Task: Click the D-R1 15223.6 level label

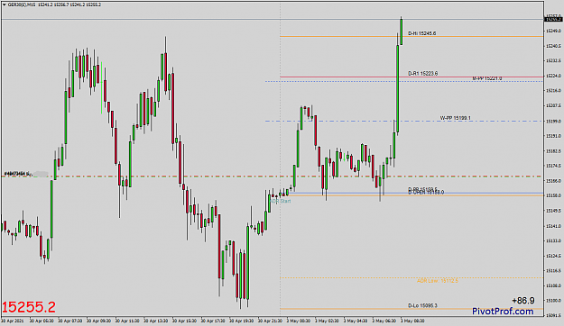Action: (422, 74)
